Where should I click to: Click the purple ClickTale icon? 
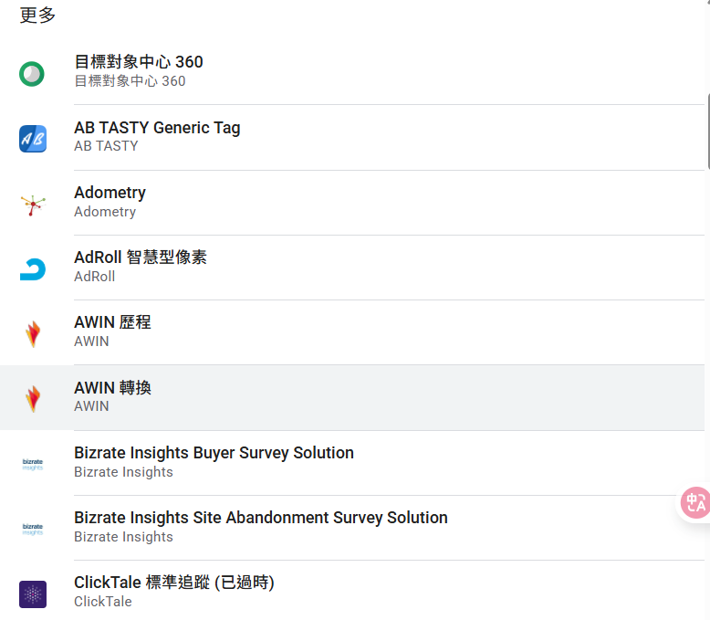(33, 594)
